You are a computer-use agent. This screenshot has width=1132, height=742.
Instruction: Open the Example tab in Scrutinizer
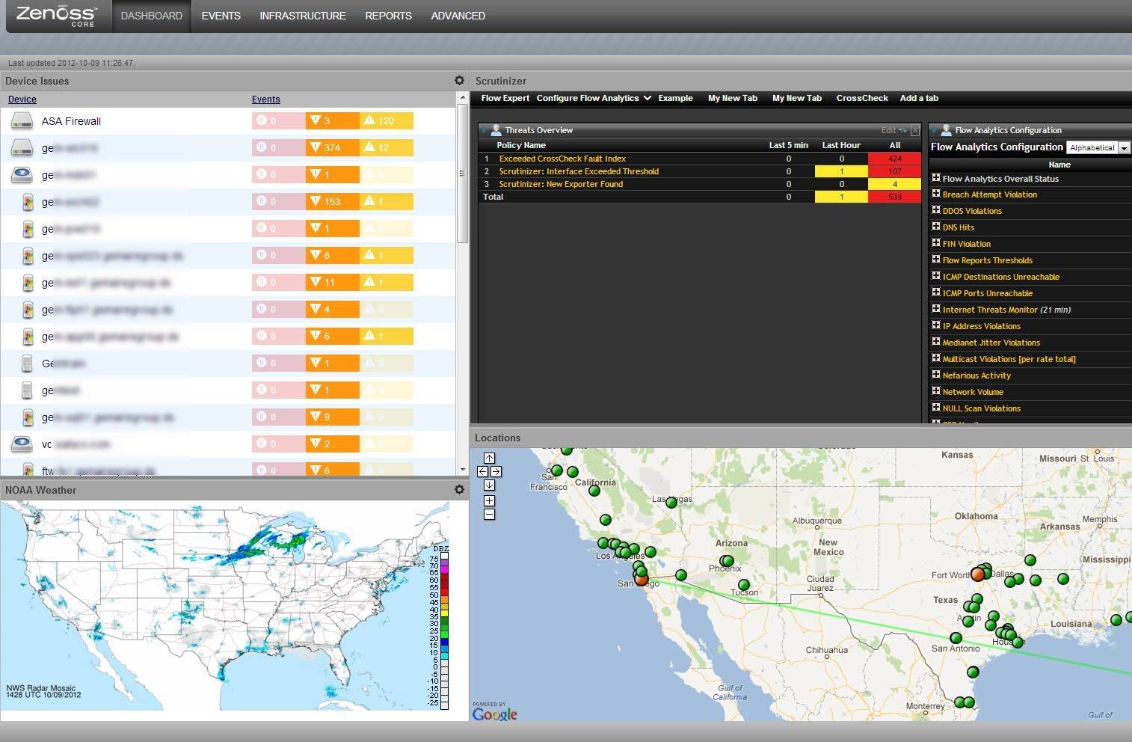click(676, 98)
